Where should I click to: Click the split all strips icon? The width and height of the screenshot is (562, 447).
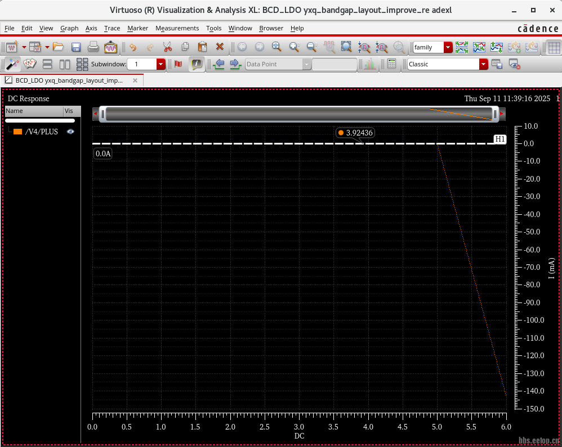(462, 47)
